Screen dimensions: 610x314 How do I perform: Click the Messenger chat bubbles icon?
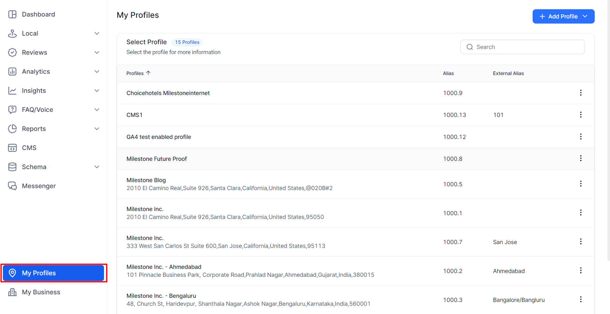tap(12, 186)
